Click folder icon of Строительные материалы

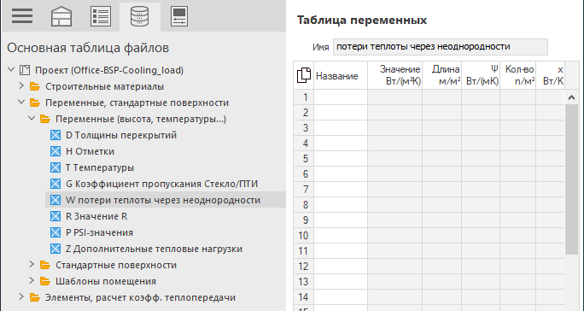click(35, 86)
